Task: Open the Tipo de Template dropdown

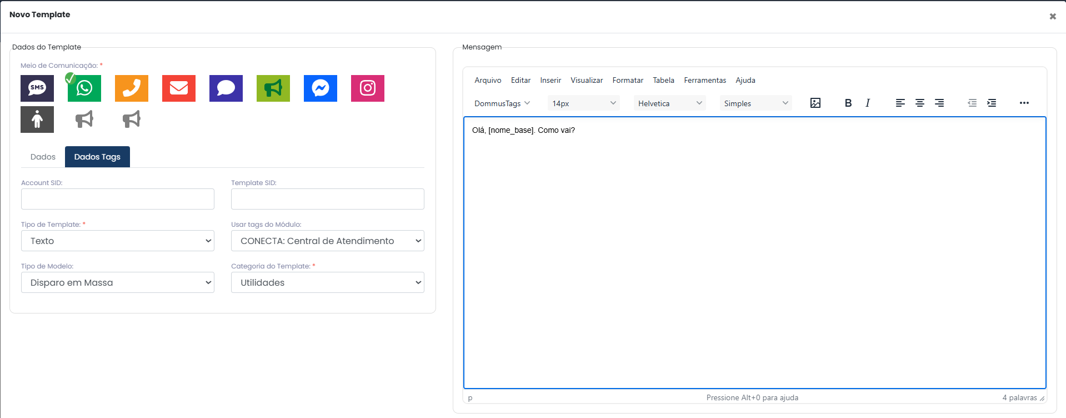Action: click(x=118, y=241)
